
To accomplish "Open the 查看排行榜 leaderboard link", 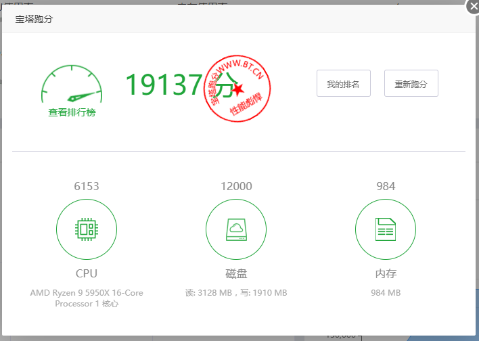I will click(x=72, y=112).
